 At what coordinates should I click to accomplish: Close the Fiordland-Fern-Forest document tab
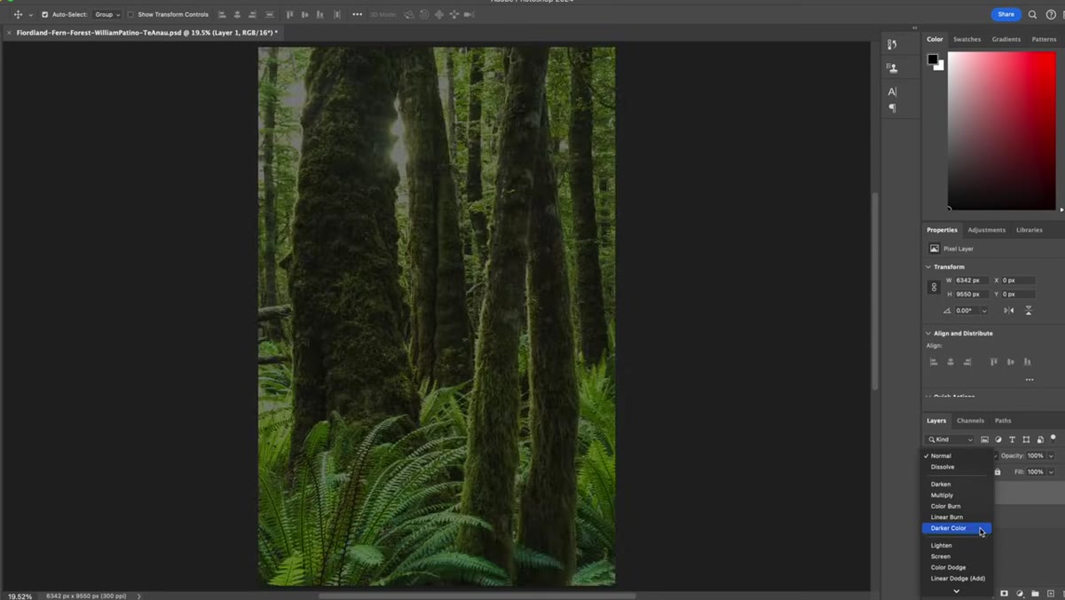click(x=9, y=33)
